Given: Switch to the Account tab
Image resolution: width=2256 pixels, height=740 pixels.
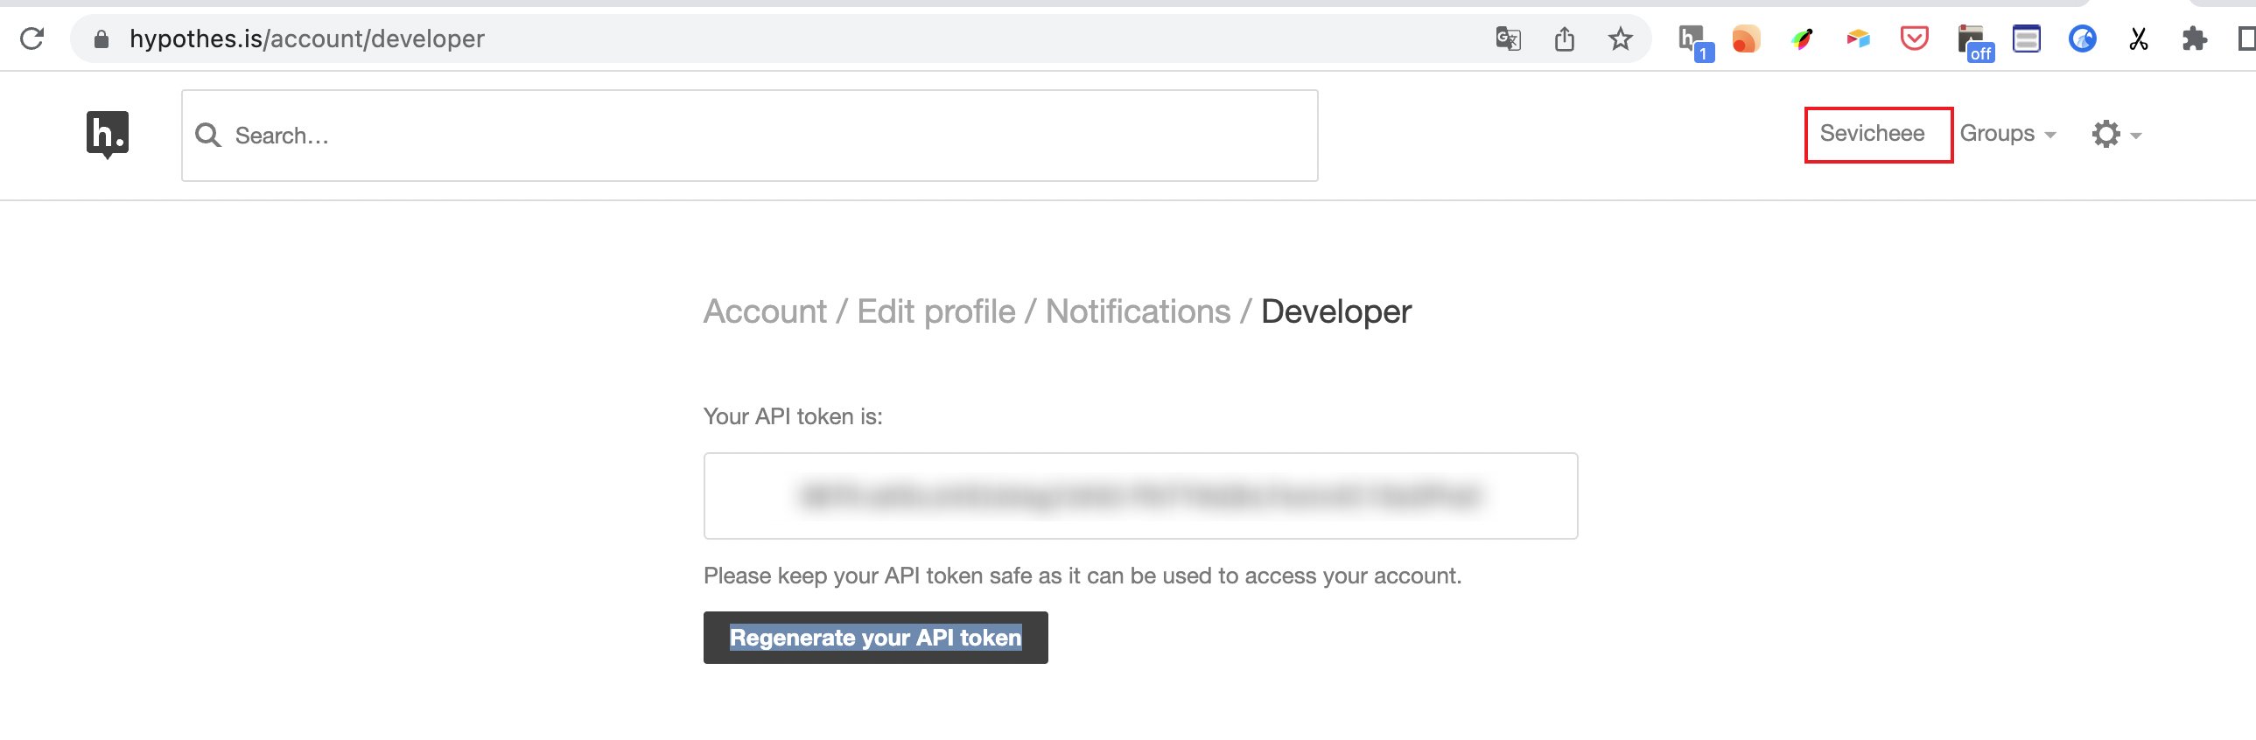Looking at the screenshot, I should coord(765,311).
